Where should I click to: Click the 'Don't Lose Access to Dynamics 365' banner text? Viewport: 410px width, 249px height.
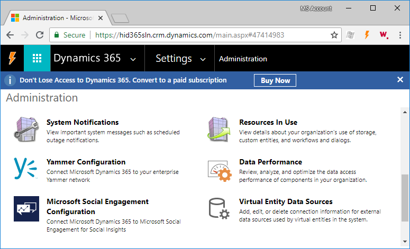[x=123, y=80]
